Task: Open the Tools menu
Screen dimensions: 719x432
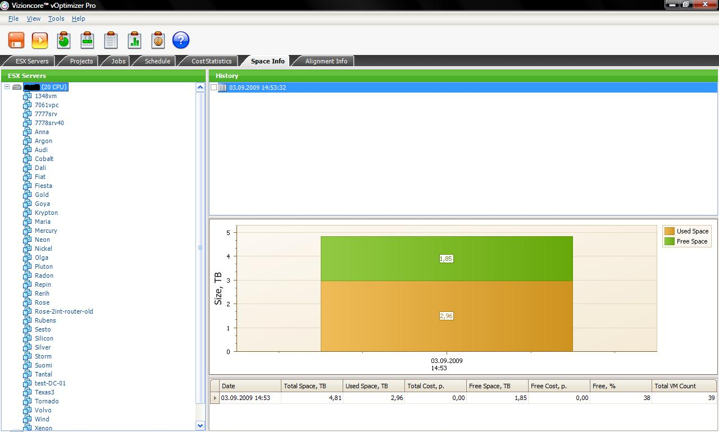Action: pyautogui.click(x=56, y=19)
